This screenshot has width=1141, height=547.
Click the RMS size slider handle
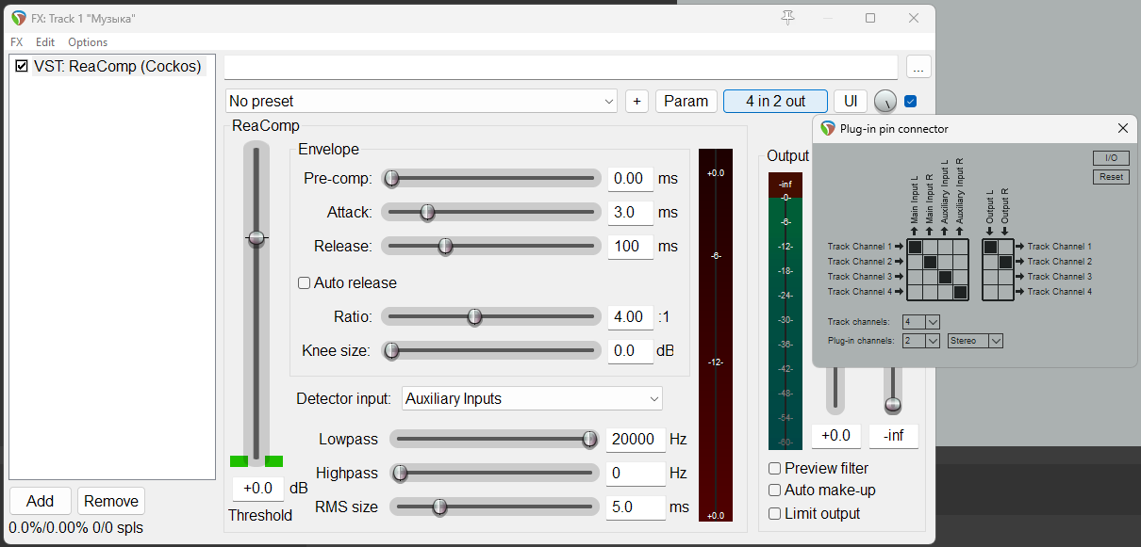(x=438, y=507)
